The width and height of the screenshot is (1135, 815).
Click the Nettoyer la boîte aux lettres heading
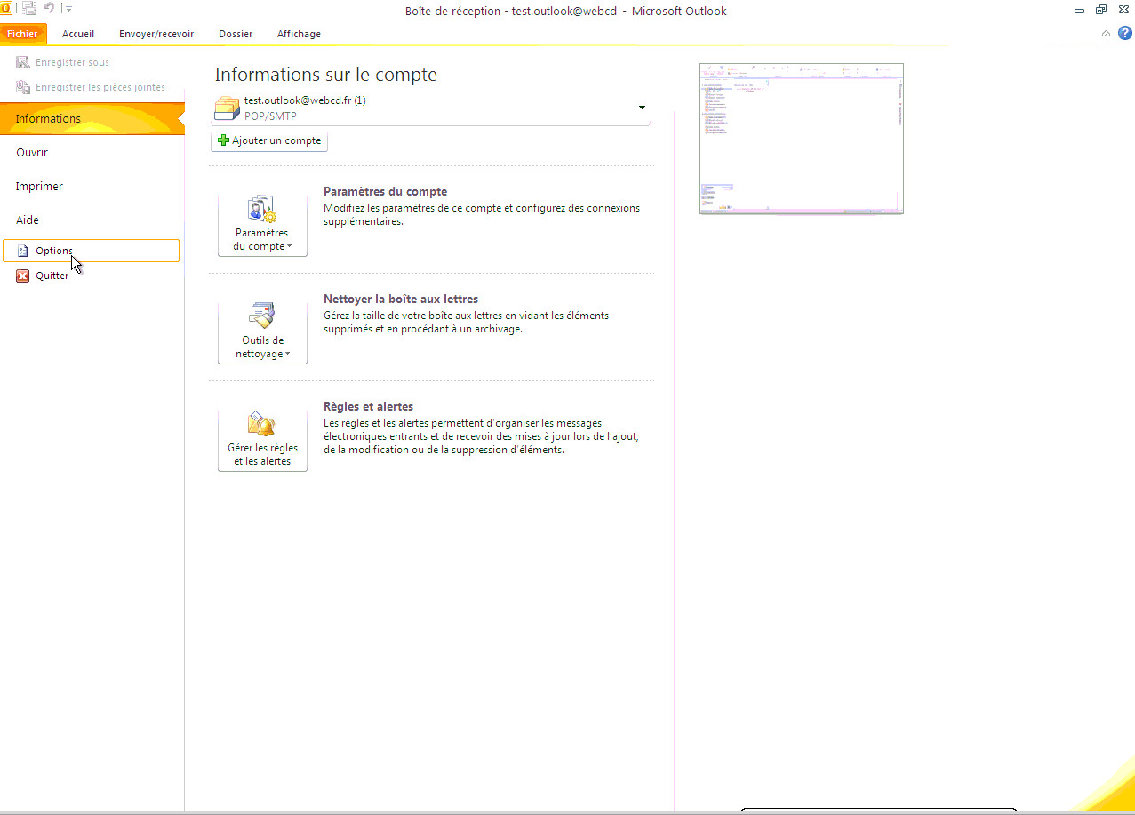(x=401, y=299)
